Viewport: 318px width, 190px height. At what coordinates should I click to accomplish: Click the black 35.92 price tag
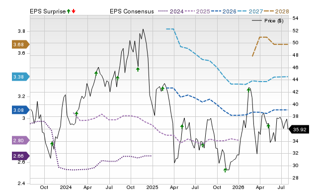[x=299, y=129]
